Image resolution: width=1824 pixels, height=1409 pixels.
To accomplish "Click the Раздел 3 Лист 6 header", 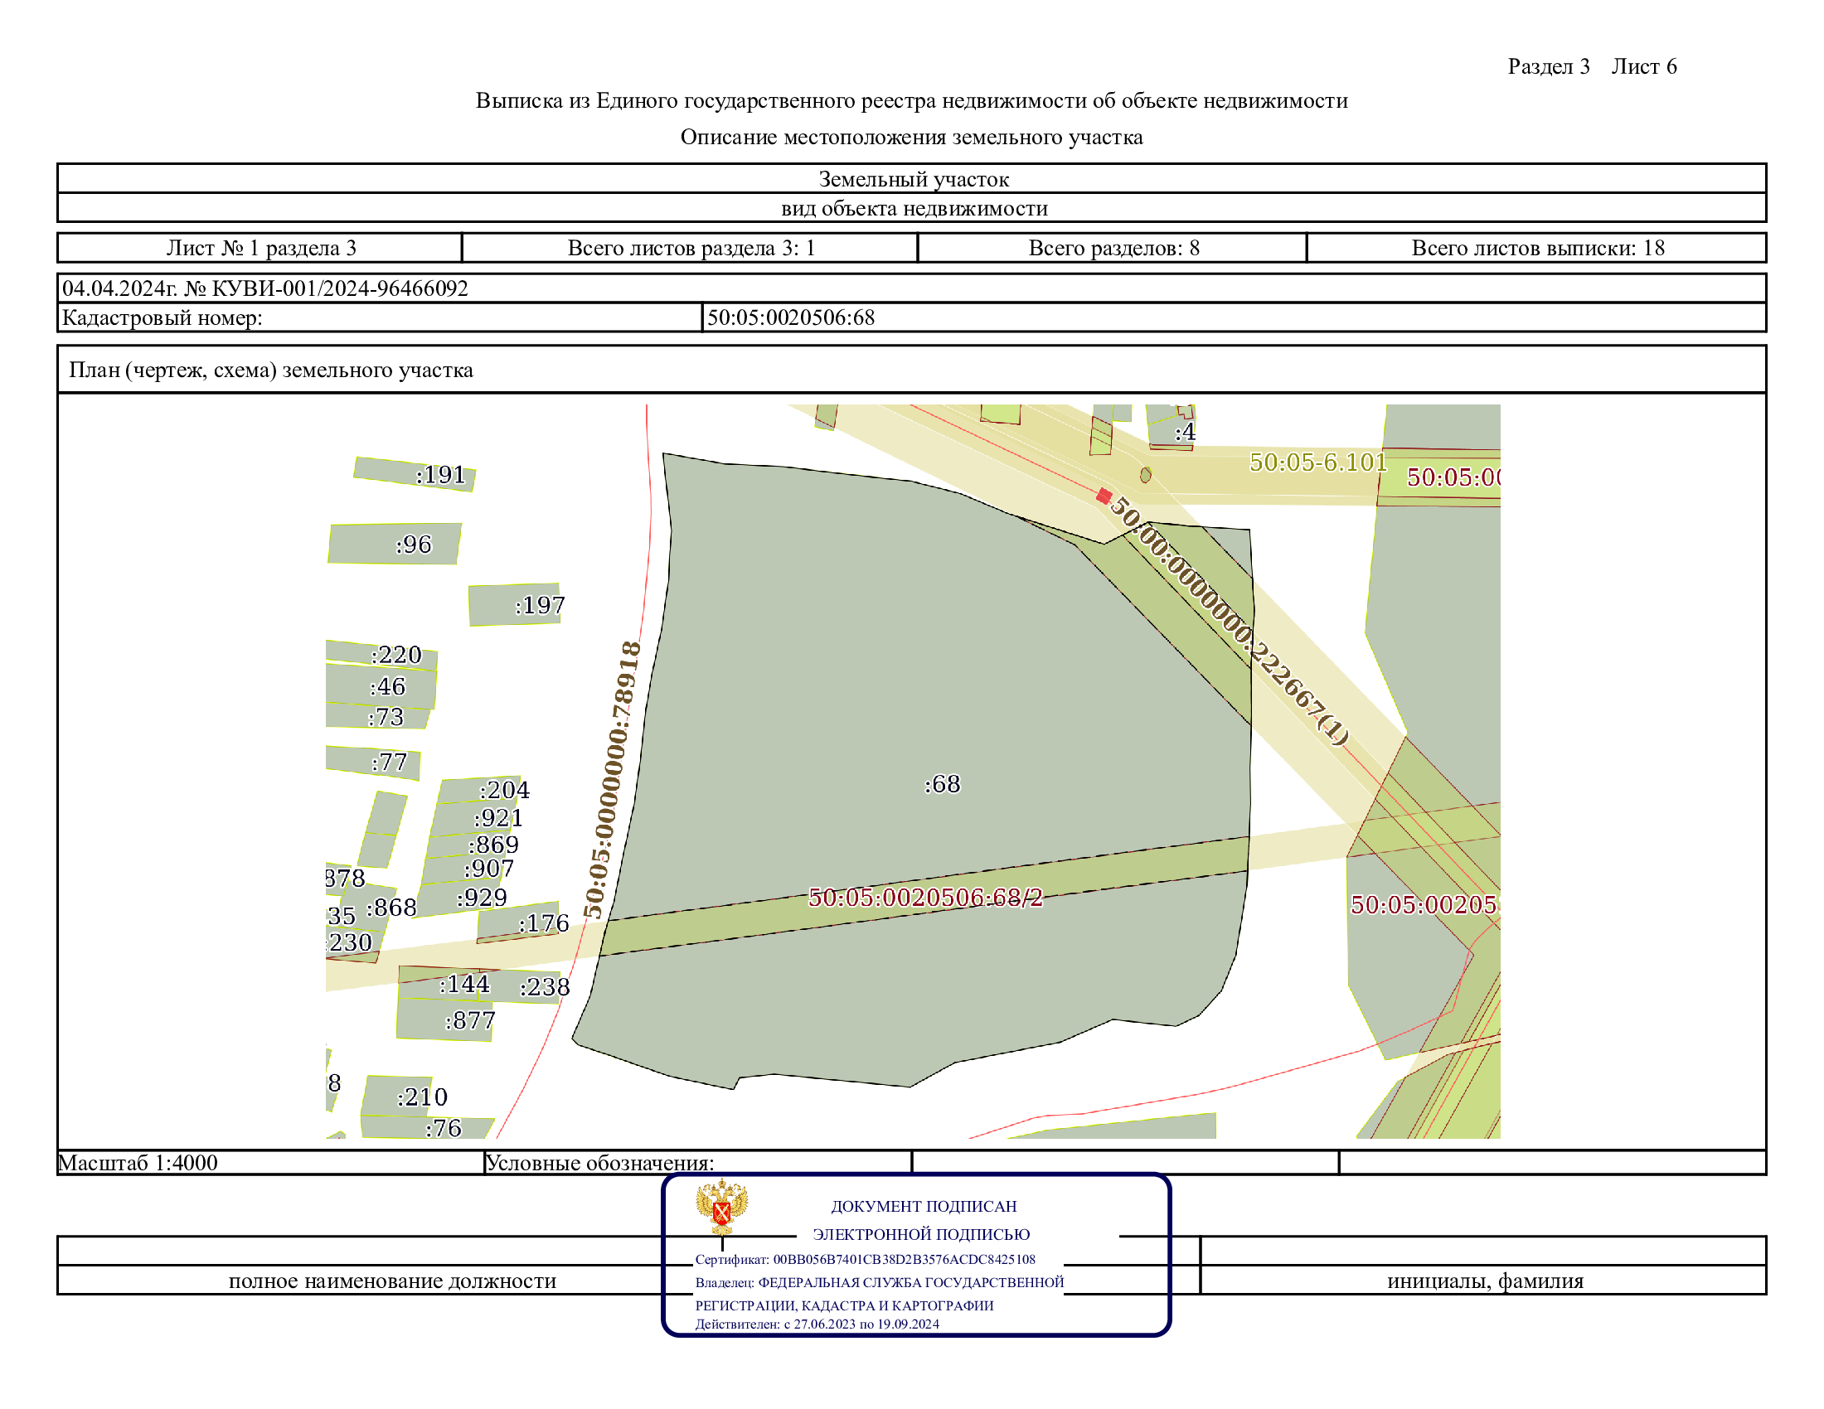I will [1591, 67].
